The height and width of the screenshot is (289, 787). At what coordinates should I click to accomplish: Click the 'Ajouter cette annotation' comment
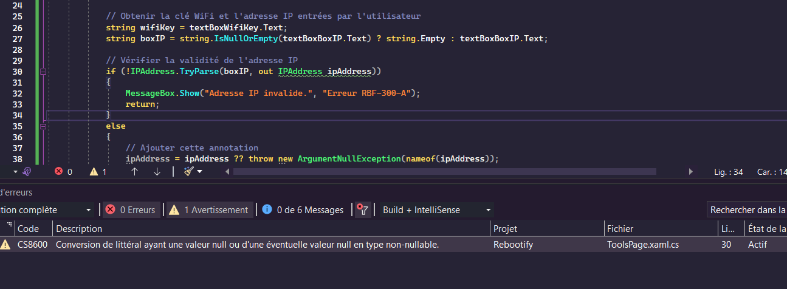(x=192, y=148)
